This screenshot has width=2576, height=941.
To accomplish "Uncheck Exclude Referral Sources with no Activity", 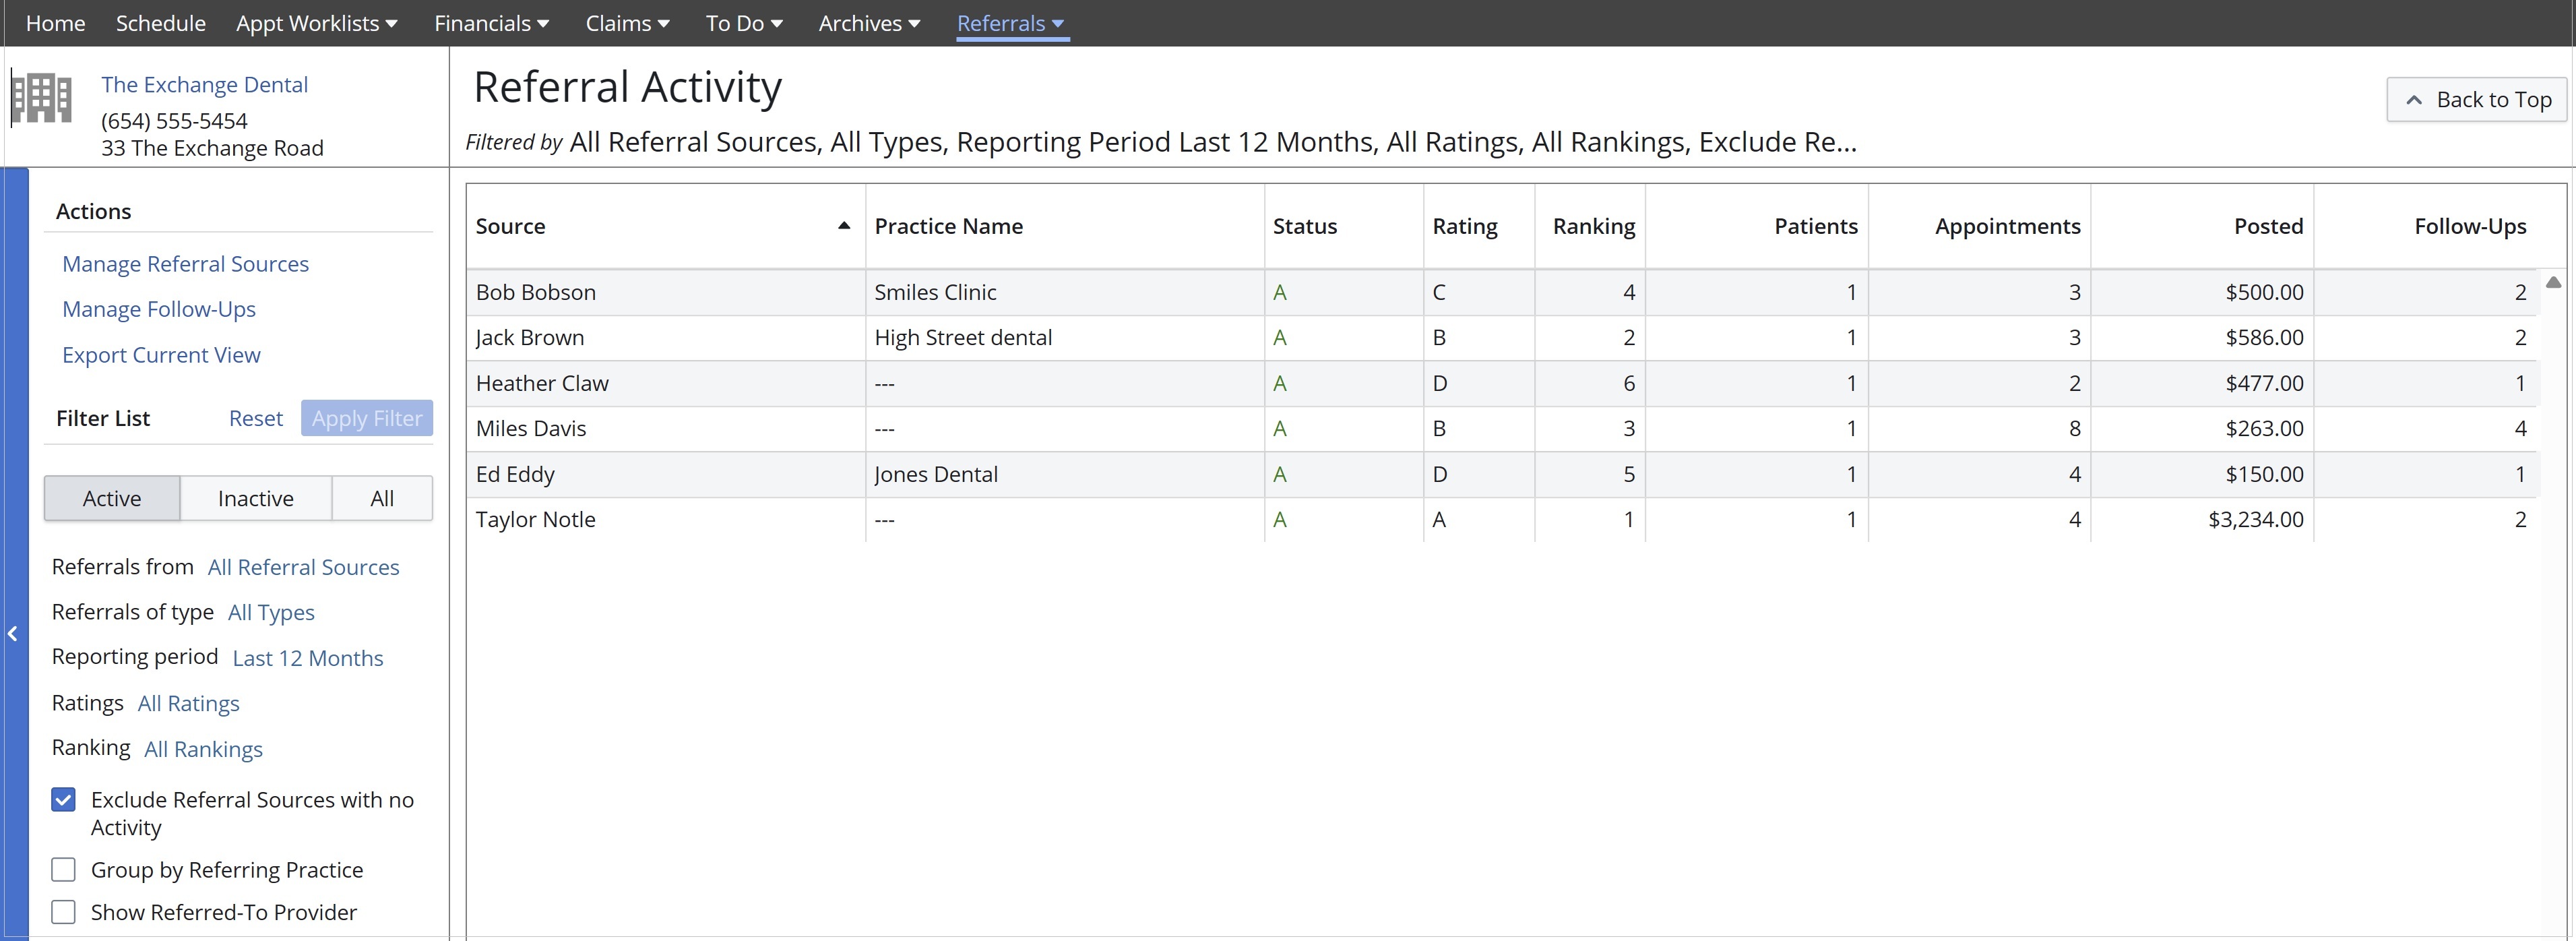I will [63, 800].
